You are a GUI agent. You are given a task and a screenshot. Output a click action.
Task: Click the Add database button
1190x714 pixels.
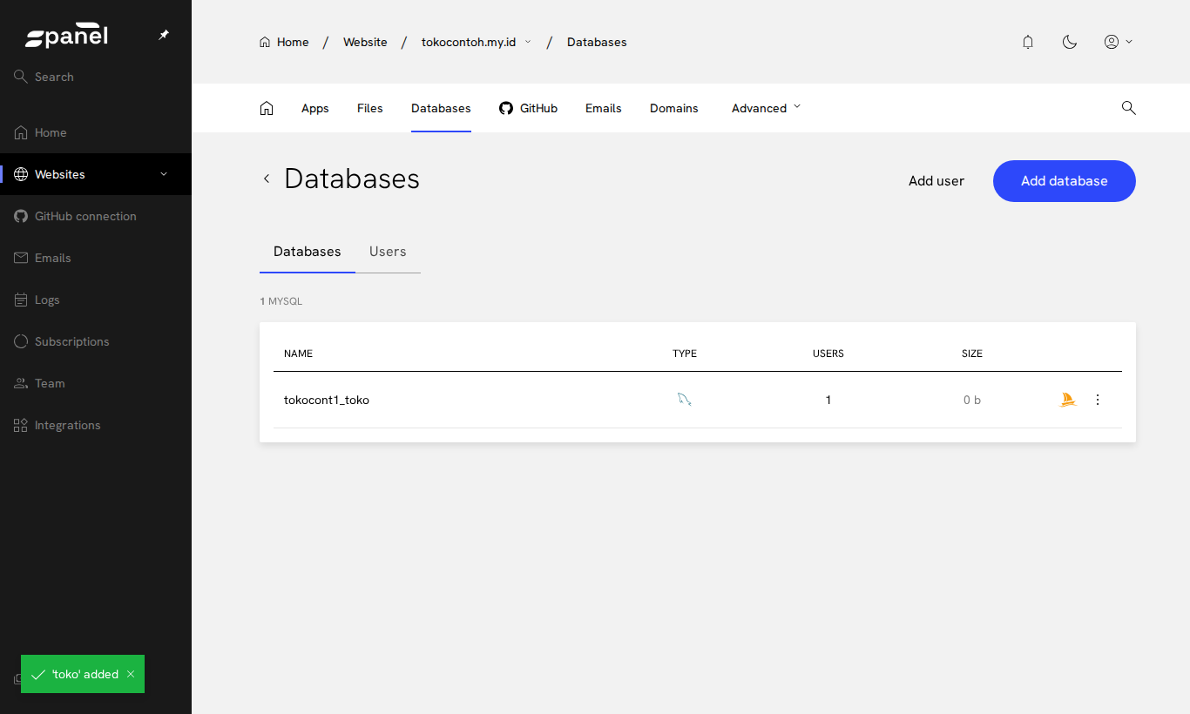pyautogui.click(x=1065, y=181)
